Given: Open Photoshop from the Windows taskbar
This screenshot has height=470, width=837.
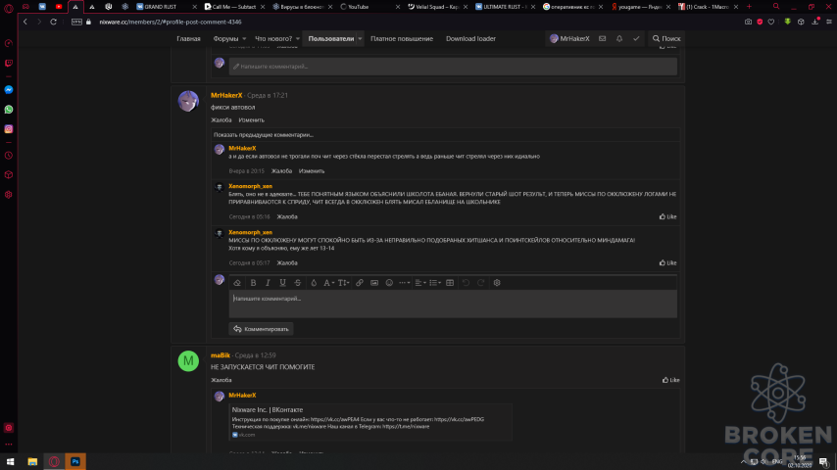Looking at the screenshot, I should 75,461.
